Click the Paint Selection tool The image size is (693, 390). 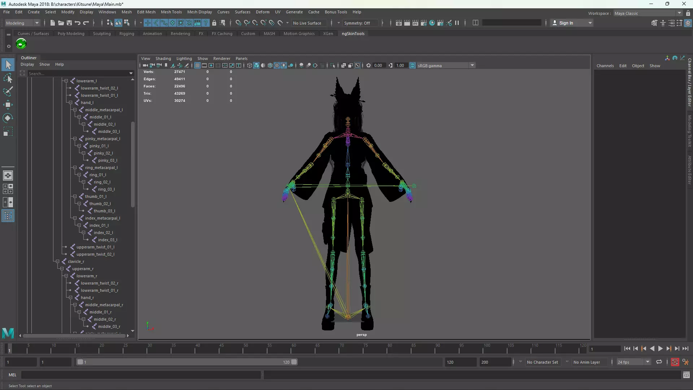pos(8,91)
